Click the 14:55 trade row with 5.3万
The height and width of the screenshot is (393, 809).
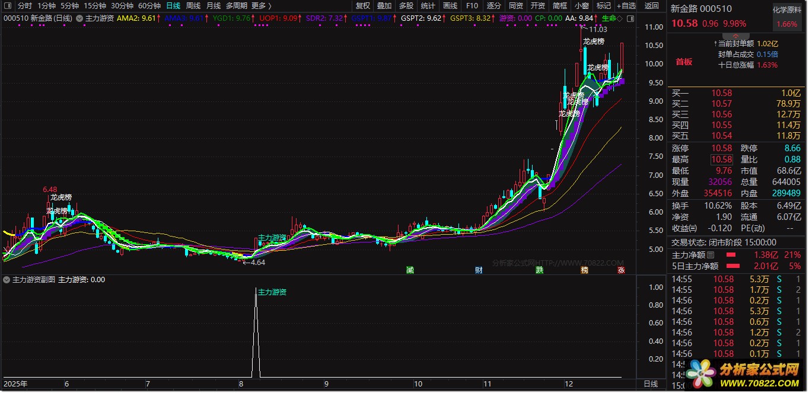pyautogui.click(x=737, y=279)
